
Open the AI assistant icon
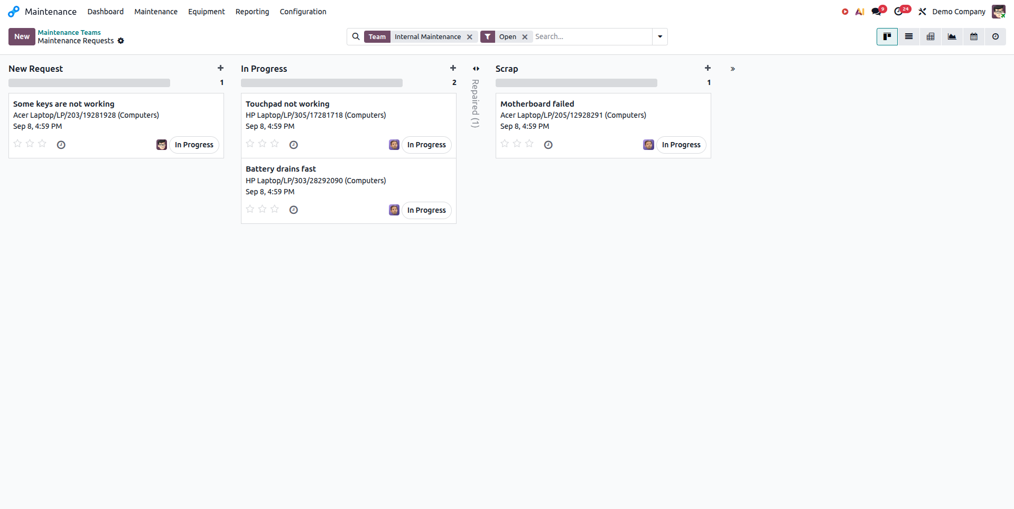(x=860, y=12)
